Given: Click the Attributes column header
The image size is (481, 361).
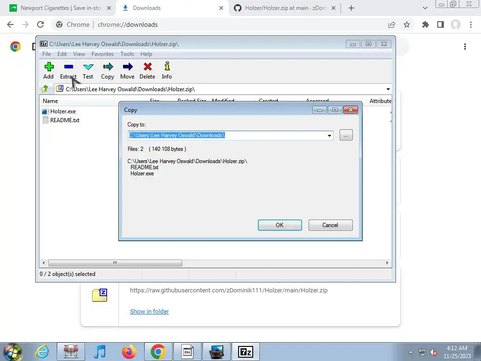Looking at the screenshot, I should 380,101.
